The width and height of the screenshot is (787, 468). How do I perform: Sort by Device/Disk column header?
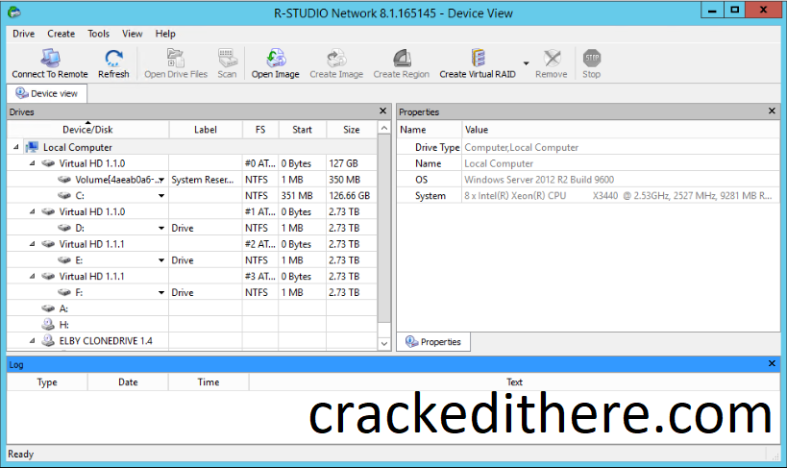pos(87,129)
